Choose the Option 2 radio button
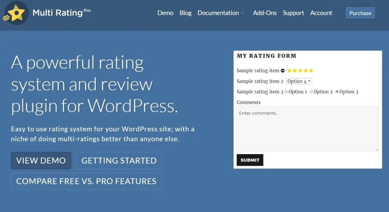This screenshot has height=212, width=389. tap(311, 92)
